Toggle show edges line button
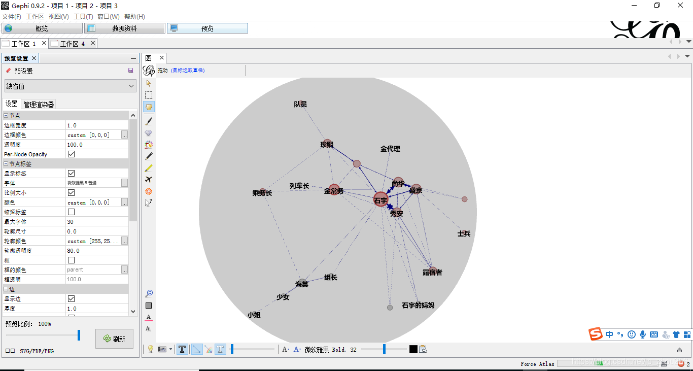Viewport: 693px width, 371px height. [197, 349]
